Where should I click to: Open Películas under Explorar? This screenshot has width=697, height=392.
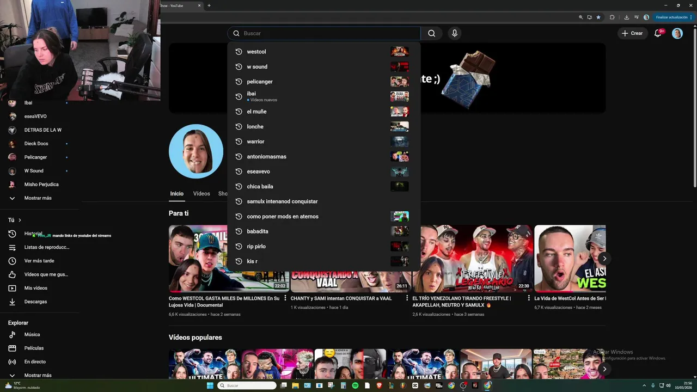[39, 348]
